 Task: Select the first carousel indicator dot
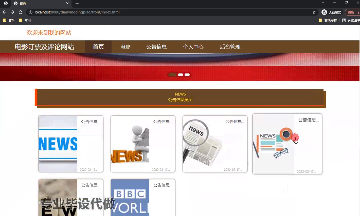[x=172, y=75]
